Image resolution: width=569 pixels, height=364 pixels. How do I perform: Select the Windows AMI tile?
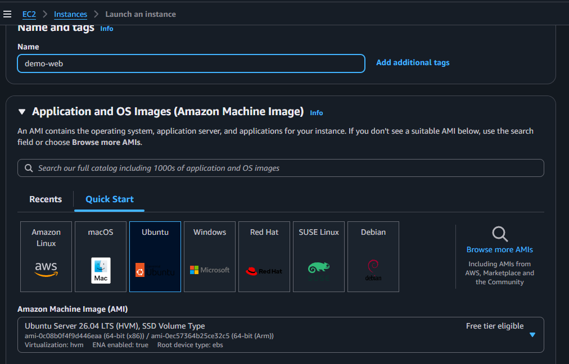click(x=210, y=256)
